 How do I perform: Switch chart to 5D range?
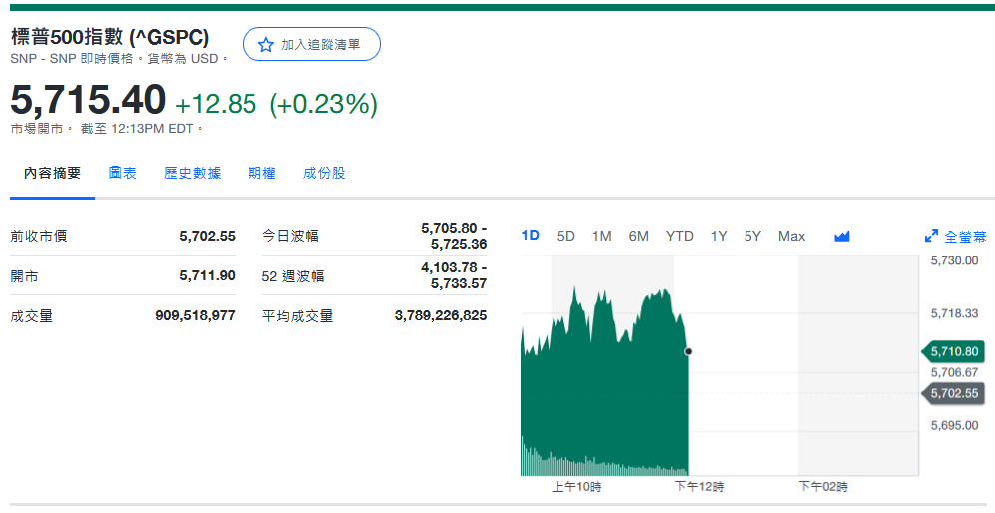(565, 236)
